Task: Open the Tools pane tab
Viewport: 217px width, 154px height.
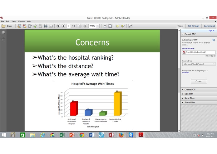Action: click(180, 26)
